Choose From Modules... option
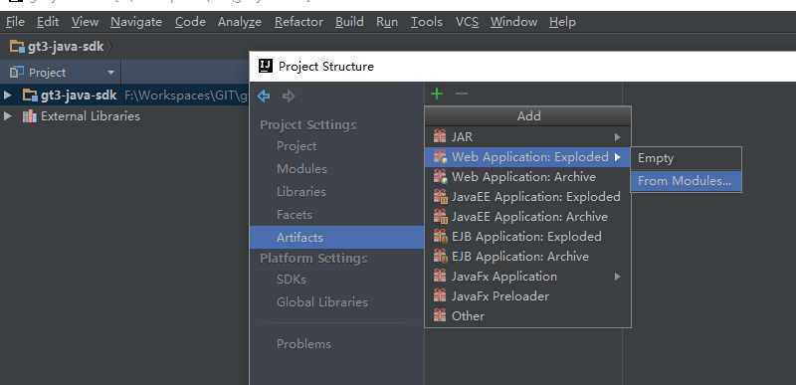 (x=686, y=181)
